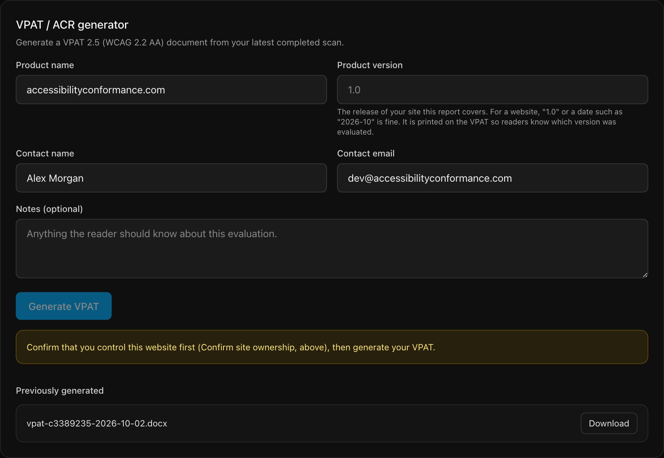This screenshot has height=458, width=664.
Task: Click the Generate VPAT button
Action: pos(64,306)
